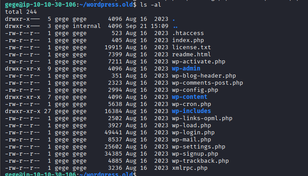
Task: Click the 'internal' group name
Action: (87, 26)
